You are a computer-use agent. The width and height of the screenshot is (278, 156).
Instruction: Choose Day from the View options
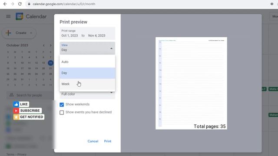pos(87,73)
